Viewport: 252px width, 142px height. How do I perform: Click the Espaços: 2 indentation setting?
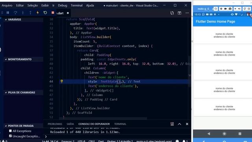[x=68, y=141]
